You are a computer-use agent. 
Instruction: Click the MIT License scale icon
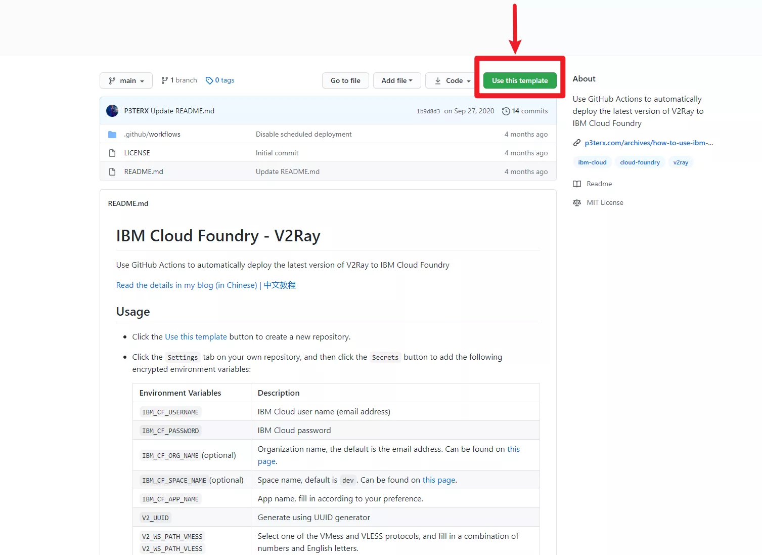tap(577, 202)
